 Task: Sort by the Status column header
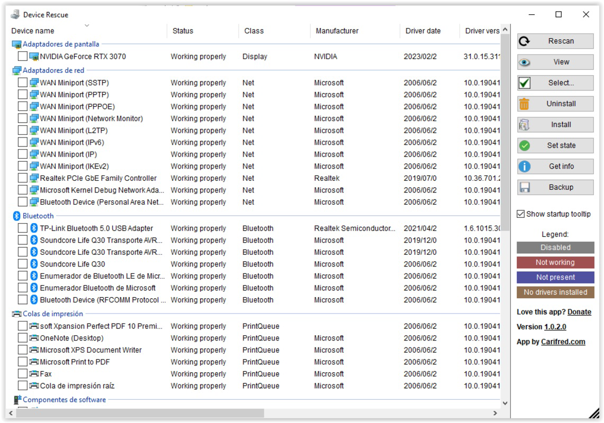203,31
